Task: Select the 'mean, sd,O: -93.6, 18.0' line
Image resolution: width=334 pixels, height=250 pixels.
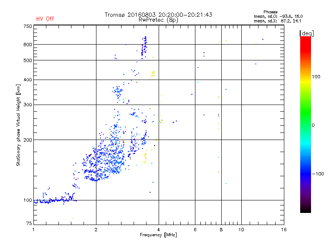Action: pos(278,16)
